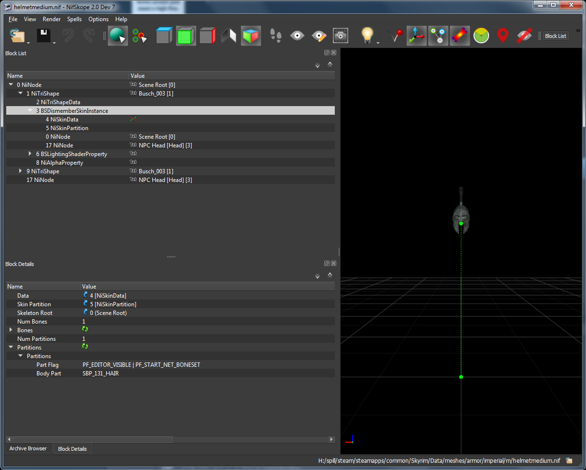The width and height of the screenshot is (586, 470).
Task: Click the Redo arrow icon
Action: pos(89,36)
